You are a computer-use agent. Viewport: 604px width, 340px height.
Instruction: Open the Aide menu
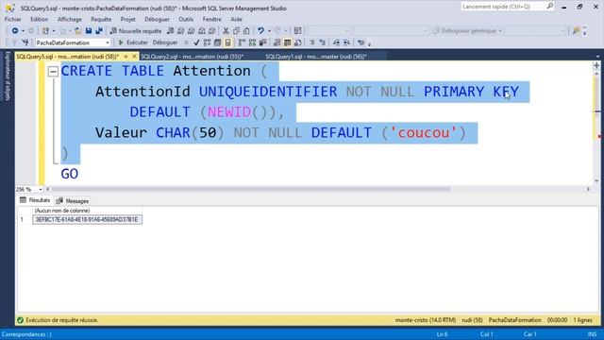point(236,19)
